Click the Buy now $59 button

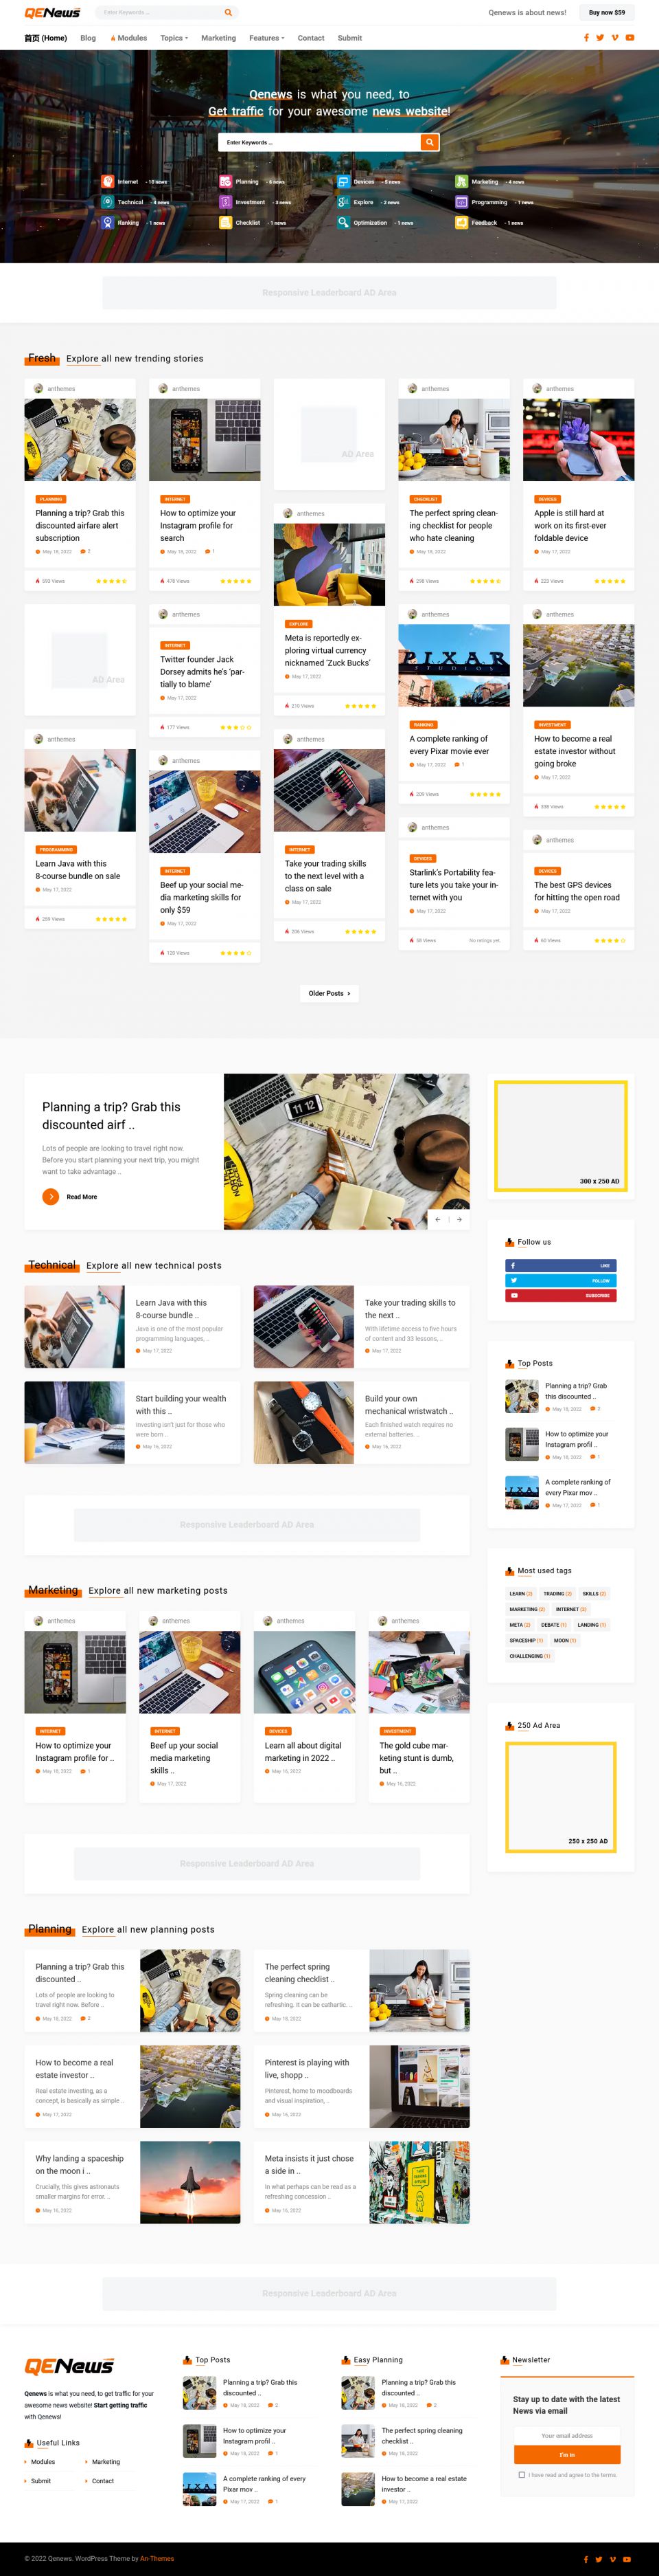point(607,13)
